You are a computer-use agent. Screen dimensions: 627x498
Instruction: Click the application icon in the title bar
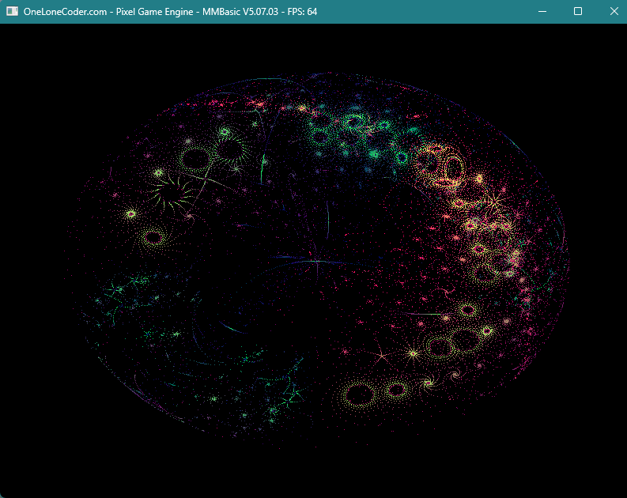pyautogui.click(x=13, y=11)
